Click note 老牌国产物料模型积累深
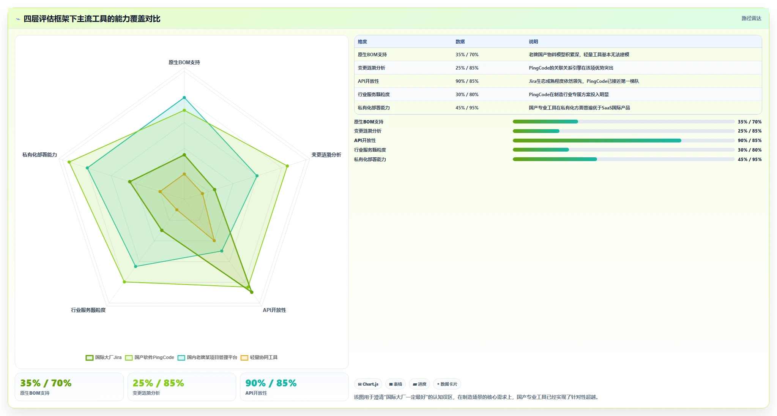The height and width of the screenshot is (416, 777). tap(579, 55)
